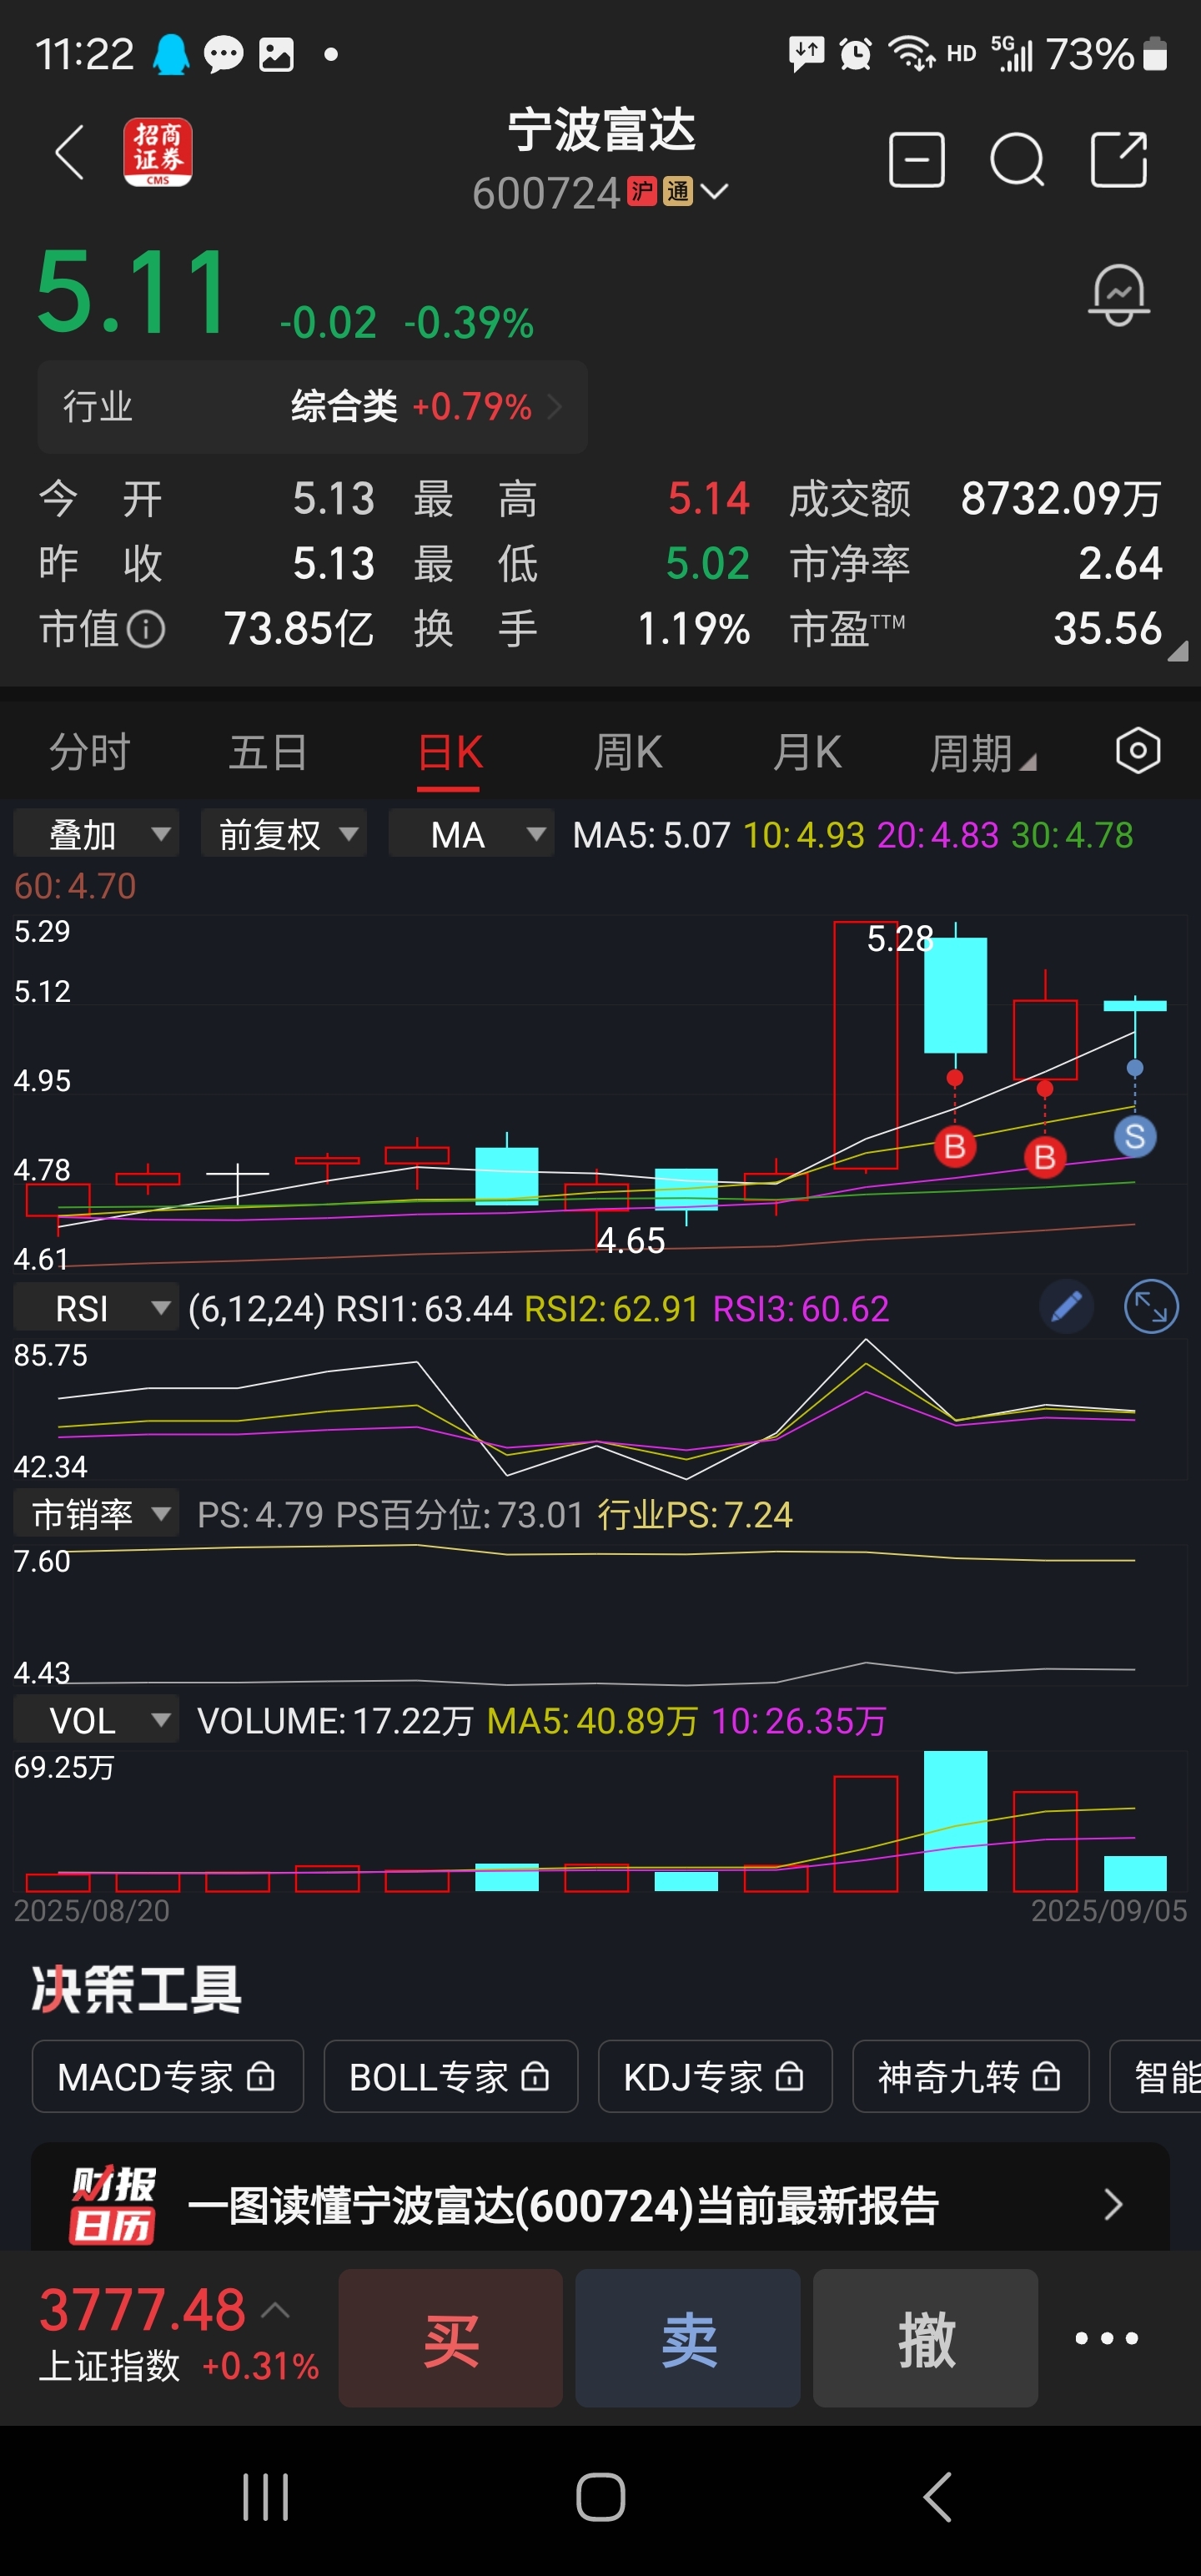The width and height of the screenshot is (1201, 2576).
Task: Tap the 上证指数 3777.48 ticker
Action: 178,2337
